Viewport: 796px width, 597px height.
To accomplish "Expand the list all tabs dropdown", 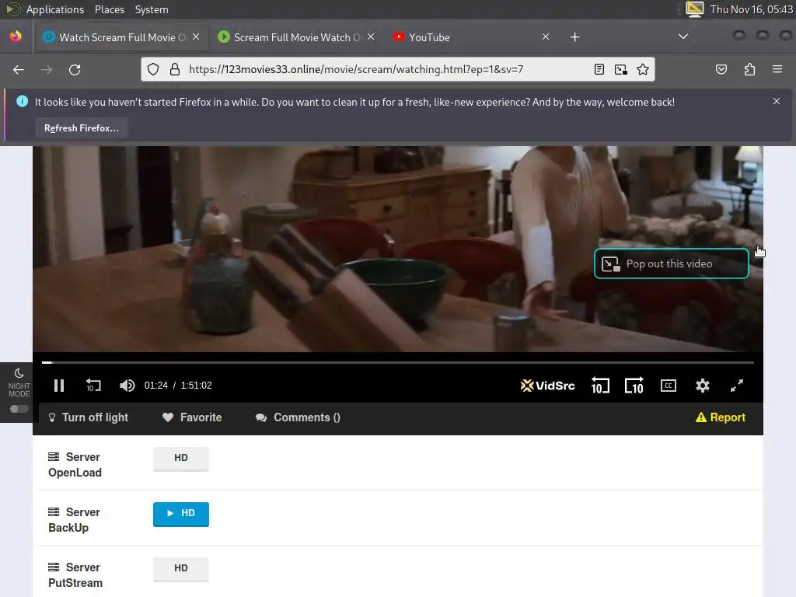I will pos(683,37).
